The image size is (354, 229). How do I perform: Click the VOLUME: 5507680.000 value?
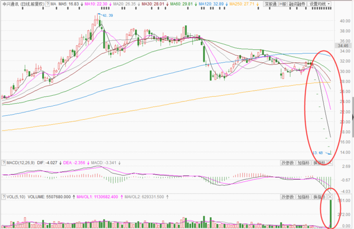pos(49,197)
